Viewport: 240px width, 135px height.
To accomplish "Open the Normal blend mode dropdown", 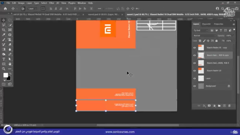I will tap(204, 36).
